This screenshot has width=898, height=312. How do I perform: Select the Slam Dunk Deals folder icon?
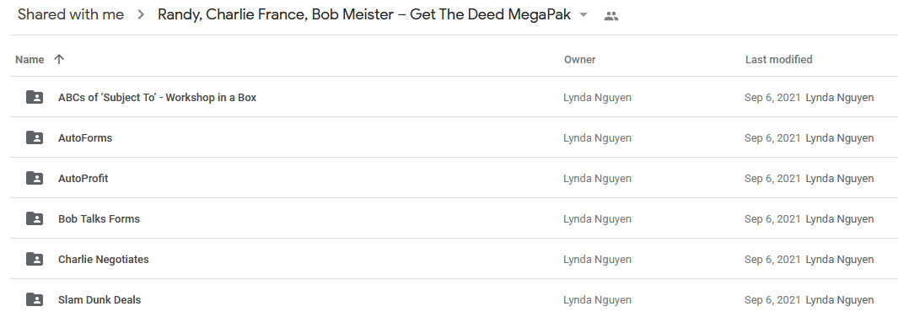coord(35,299)
